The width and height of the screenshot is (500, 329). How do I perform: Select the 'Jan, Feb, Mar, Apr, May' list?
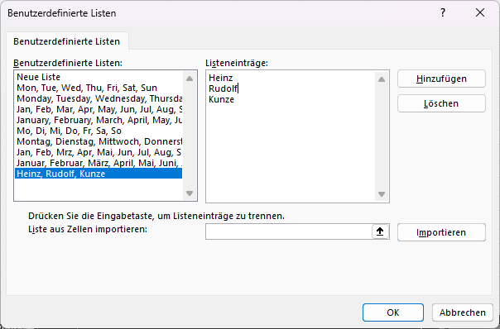click(x=99, y=109)
